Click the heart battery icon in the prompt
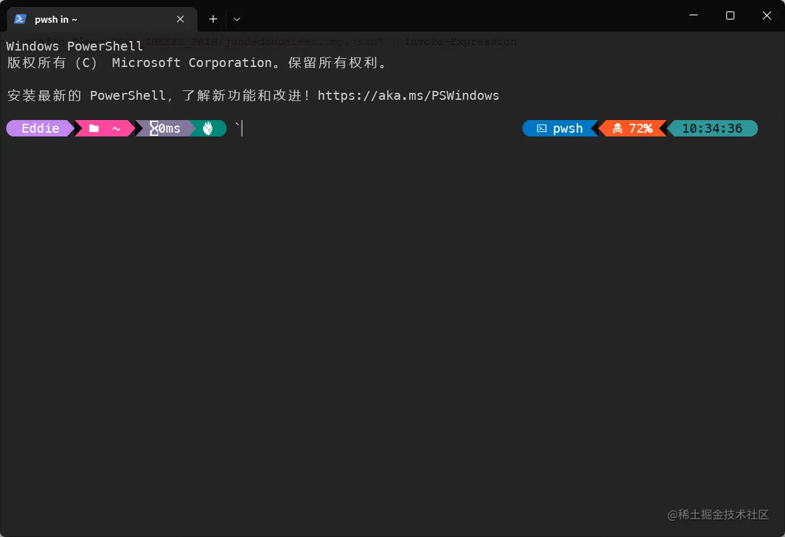Image resolution: width=785 pixels, height=537 pixels. click(x=208, y=128)
